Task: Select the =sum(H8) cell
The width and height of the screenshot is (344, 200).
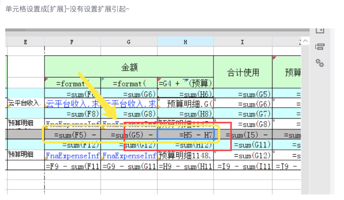Action: [x=185, y=113]
